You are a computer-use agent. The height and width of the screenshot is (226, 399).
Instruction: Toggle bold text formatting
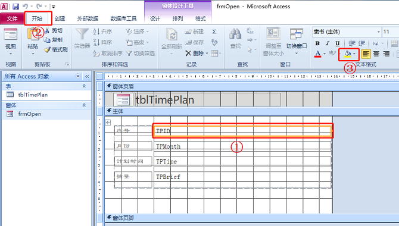[x=317, y=43]
